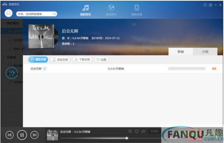
Task: Open the toolbox icon in title bar
Action: [205, 5]
